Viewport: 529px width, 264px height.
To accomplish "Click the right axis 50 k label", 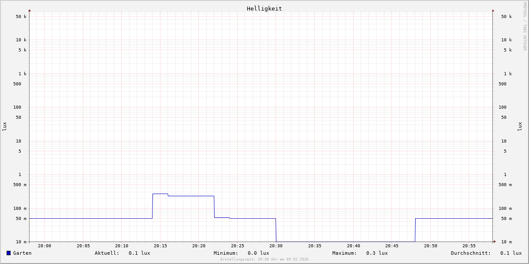I will [507, 17].
